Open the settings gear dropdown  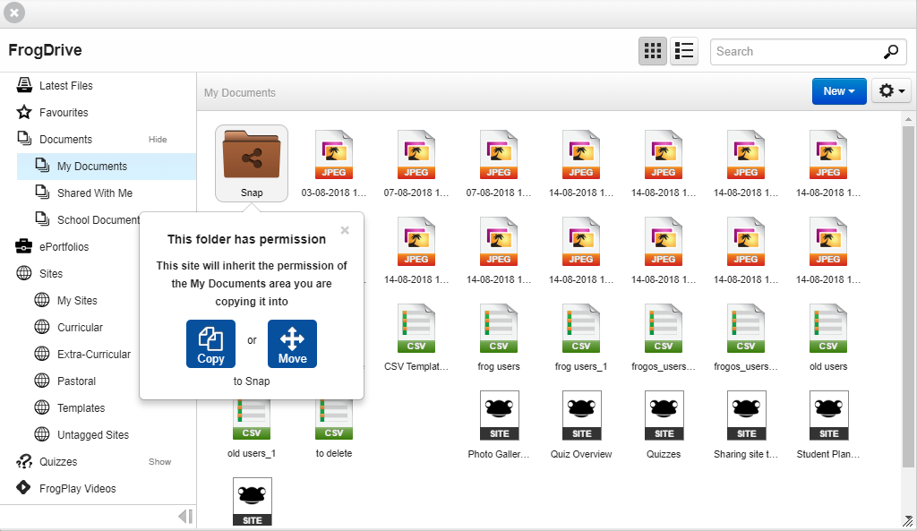coord(892,91)
